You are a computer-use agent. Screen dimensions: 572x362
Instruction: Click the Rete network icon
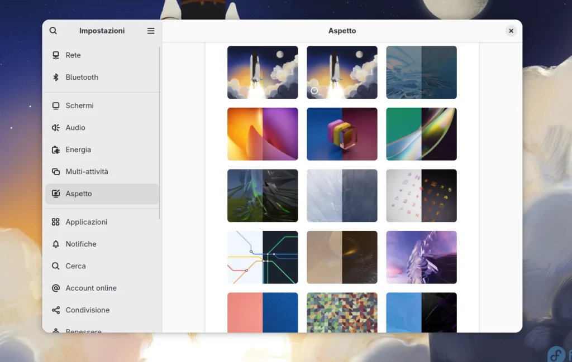pyautogui.click(x=56, y=55)
